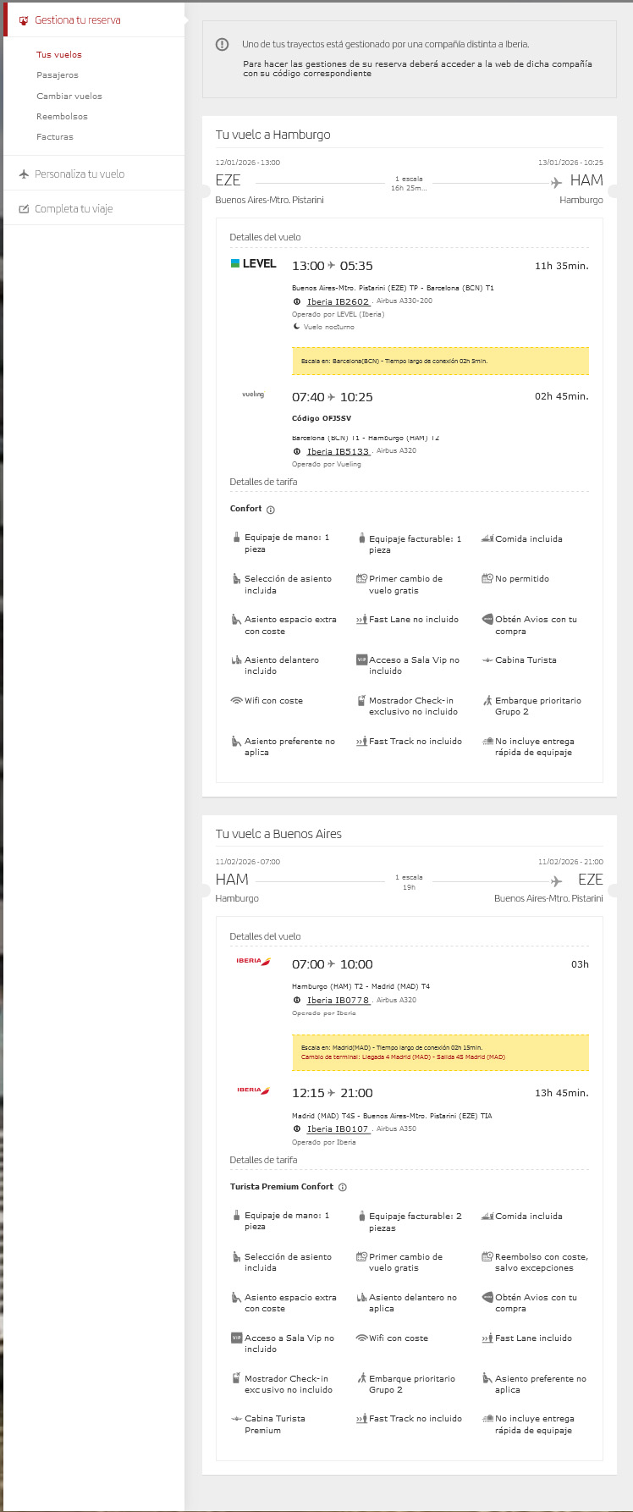Click the edit icon beside Completa tu viaje
Image resolution: width=633 pixels, height=1512 pixels.
(x=24, y=209)
